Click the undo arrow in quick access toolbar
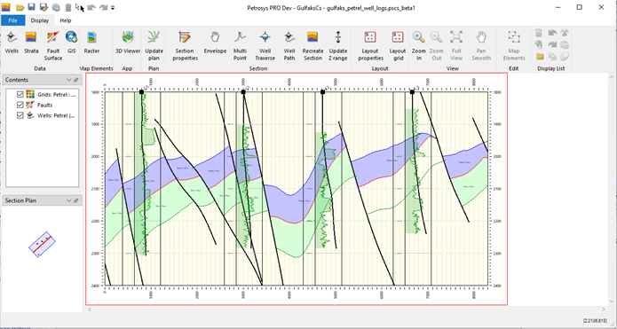Image resolution: width=617 pixels, height=329 pixels. point(91,7)
